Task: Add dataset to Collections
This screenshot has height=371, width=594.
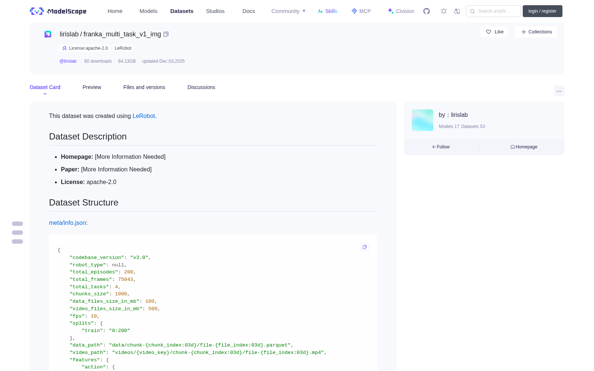Action: (x=536, y=32)
